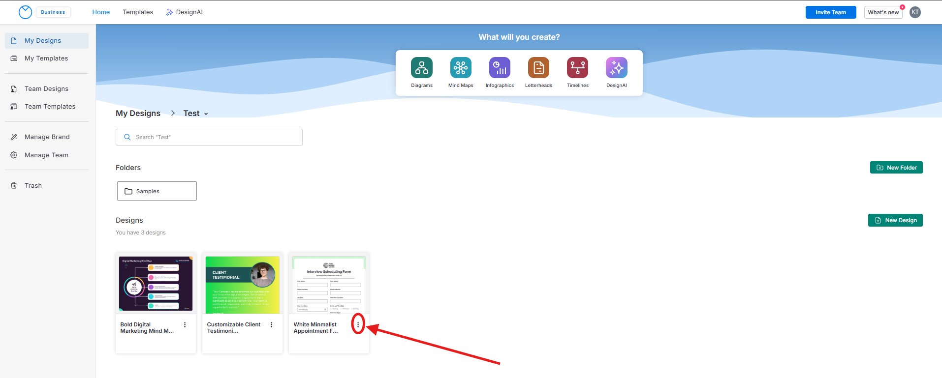Click the Search "Test" input field

point(209,137)
